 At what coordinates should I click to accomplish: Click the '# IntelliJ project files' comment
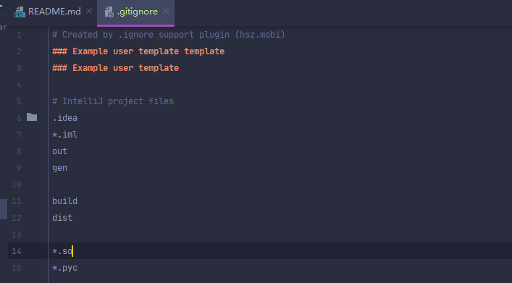pos(113,101)
